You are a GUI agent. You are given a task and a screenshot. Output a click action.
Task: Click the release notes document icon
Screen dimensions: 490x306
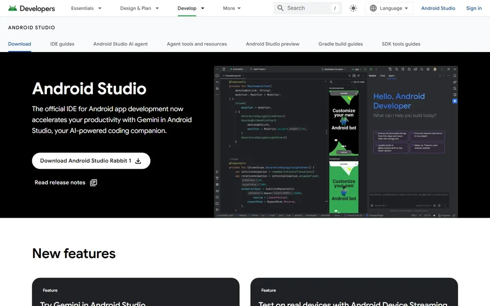click(x=93, y=183)
